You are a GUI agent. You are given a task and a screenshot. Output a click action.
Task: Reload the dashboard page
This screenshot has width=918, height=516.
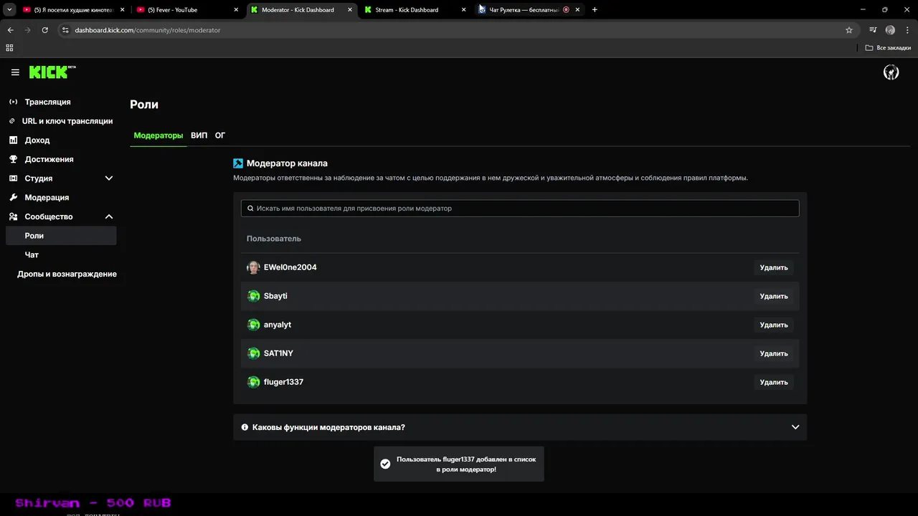tap(44, 30)
